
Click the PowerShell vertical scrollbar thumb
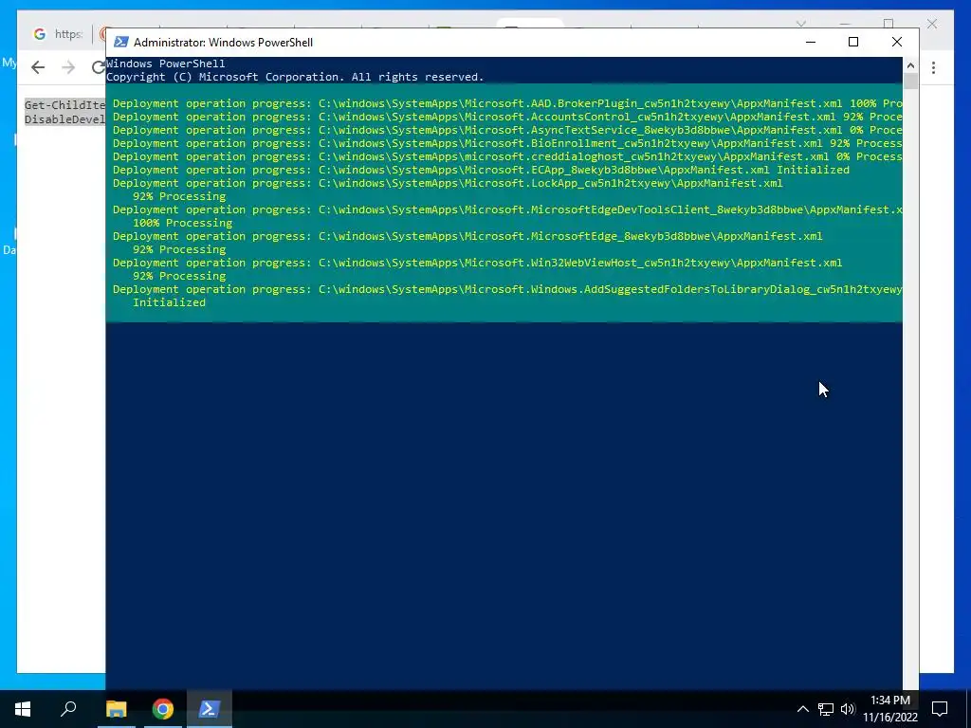tap(910, 82)
